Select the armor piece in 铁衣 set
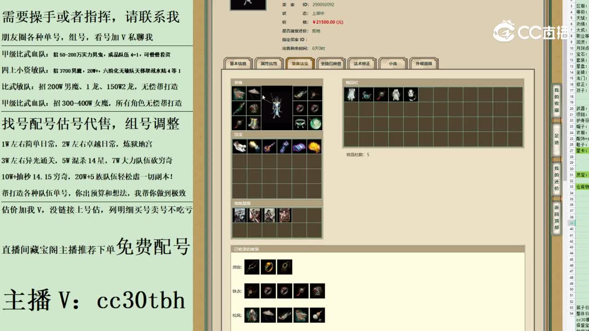The height and width of the screenshot is (331, 589). pos(318,291)
